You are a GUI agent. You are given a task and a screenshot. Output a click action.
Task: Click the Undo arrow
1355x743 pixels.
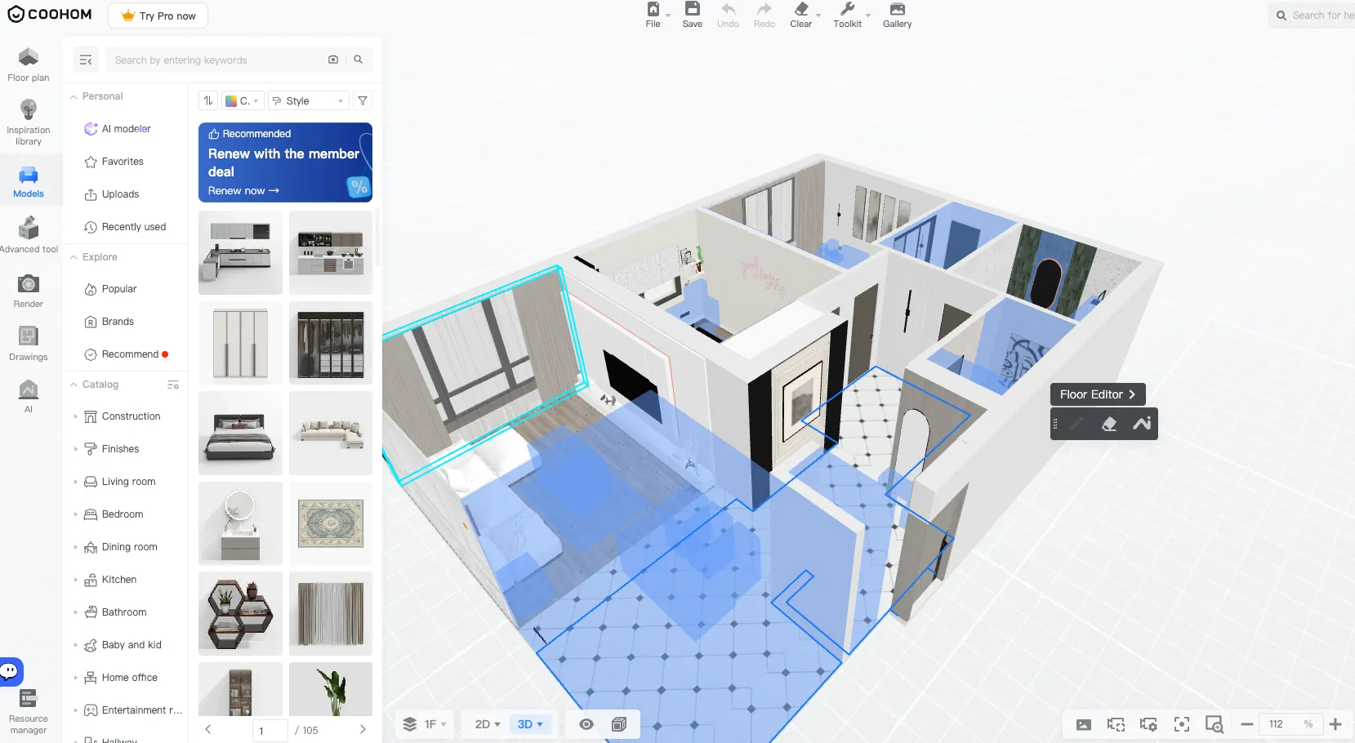728,10
